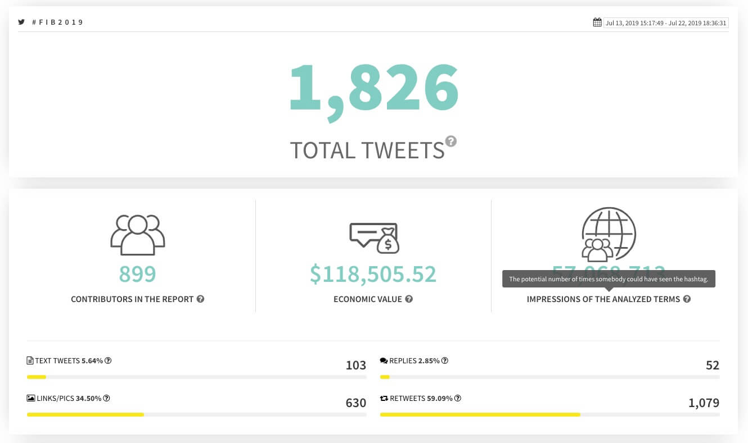
Task: Click the Replies speech bubble icon
Action: click(383, 360)
